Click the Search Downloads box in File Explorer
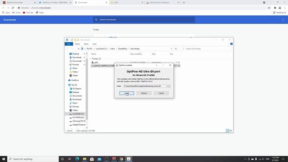The height and width of the screenshot is (162, 288). [x=206, y=49]
